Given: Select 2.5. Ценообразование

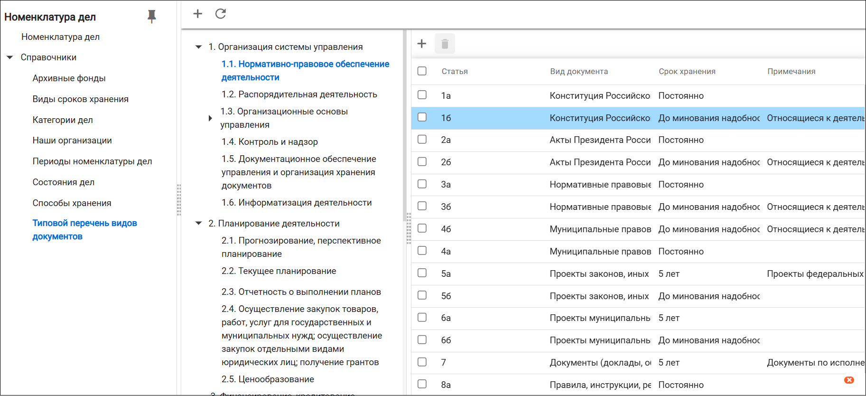Looking at the screenshot, I should coord(268,379).
